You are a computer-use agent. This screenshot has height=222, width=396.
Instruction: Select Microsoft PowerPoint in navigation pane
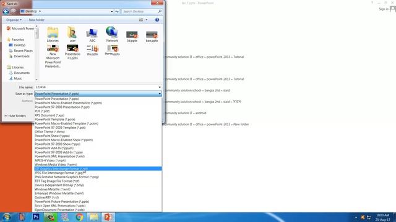point(20,28)
